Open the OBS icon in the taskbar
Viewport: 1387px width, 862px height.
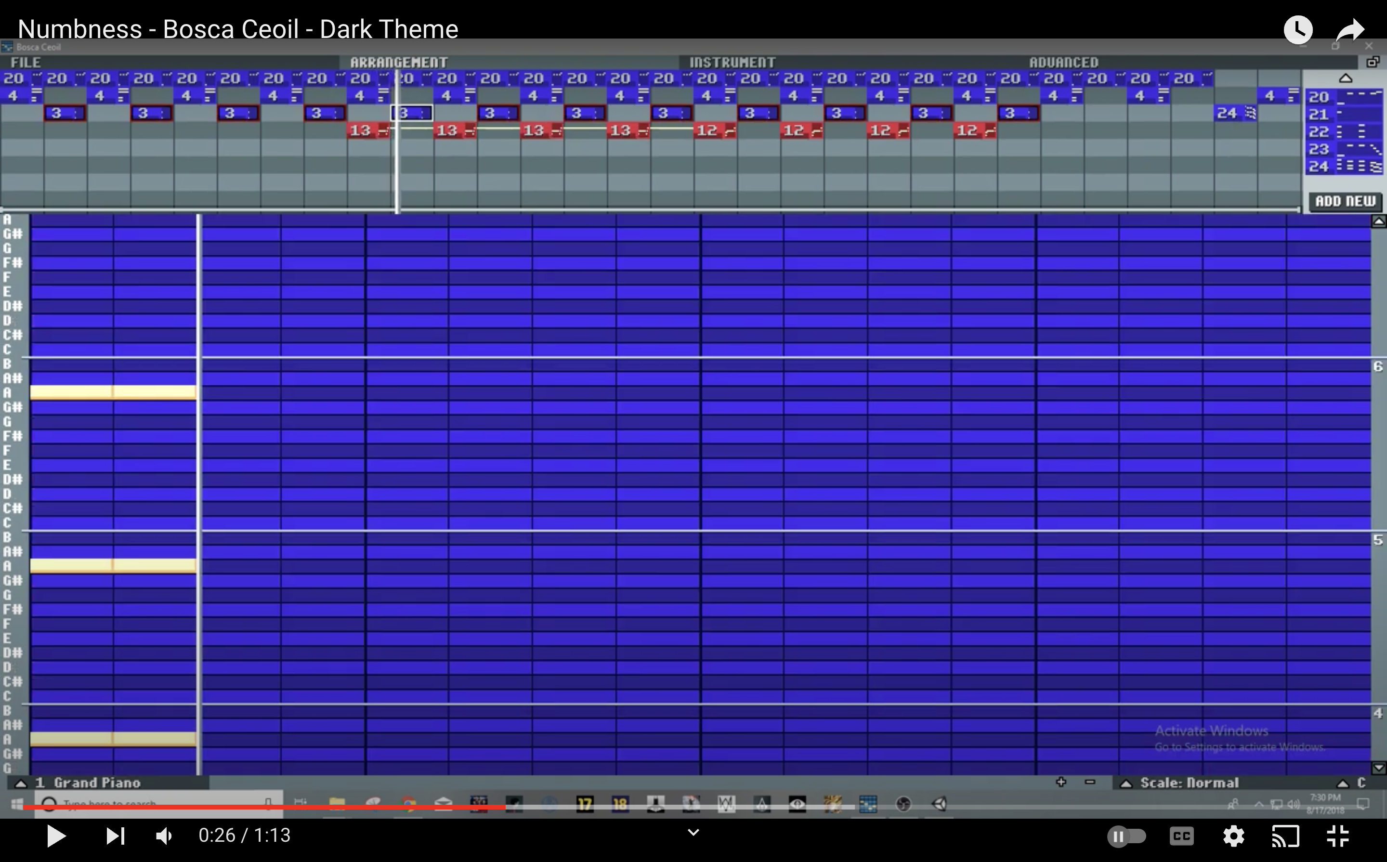903,804
